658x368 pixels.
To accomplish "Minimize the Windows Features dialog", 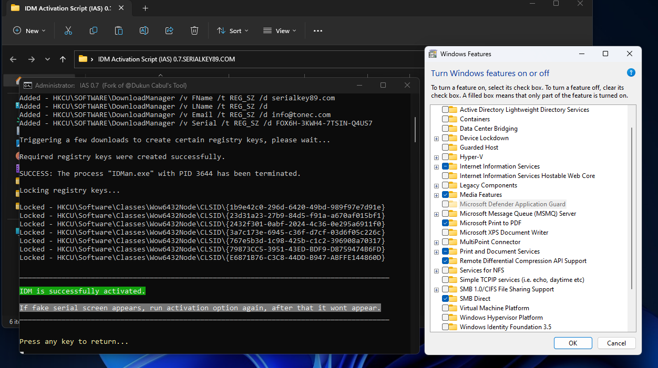I will point(582,54).
